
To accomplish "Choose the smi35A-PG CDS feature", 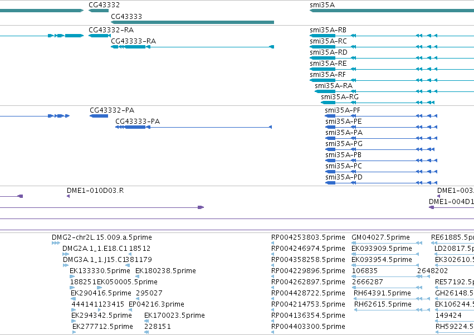I will (x=344, y=144).
